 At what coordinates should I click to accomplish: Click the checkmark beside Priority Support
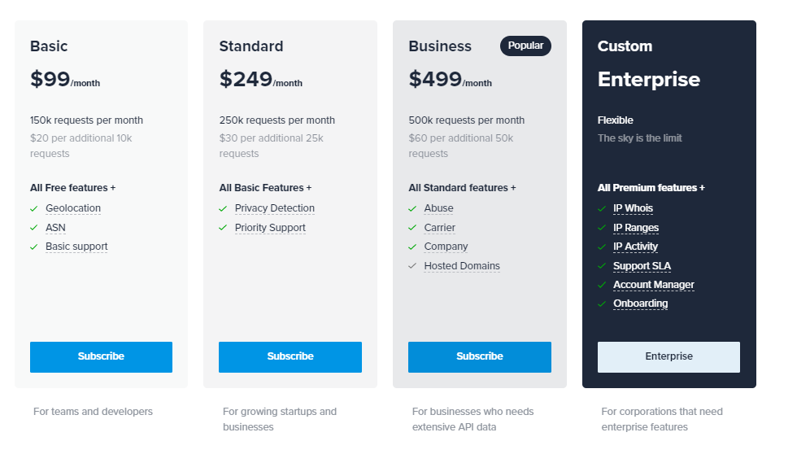[223, 228]
